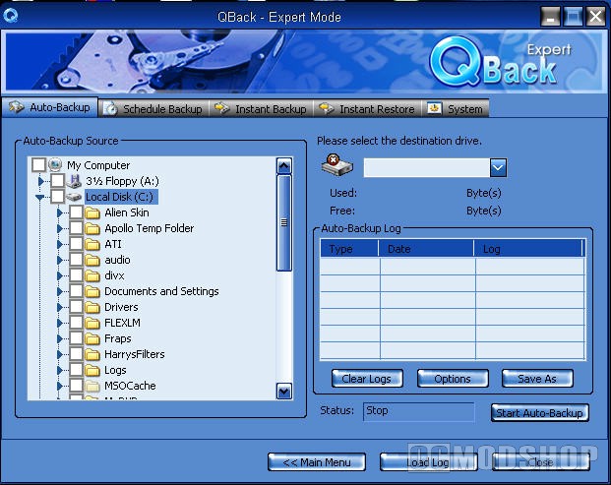The height and width of the screenshot is (485, 611).
Task: Expand the Alien Skin folder node
Action: click(60, 212)
